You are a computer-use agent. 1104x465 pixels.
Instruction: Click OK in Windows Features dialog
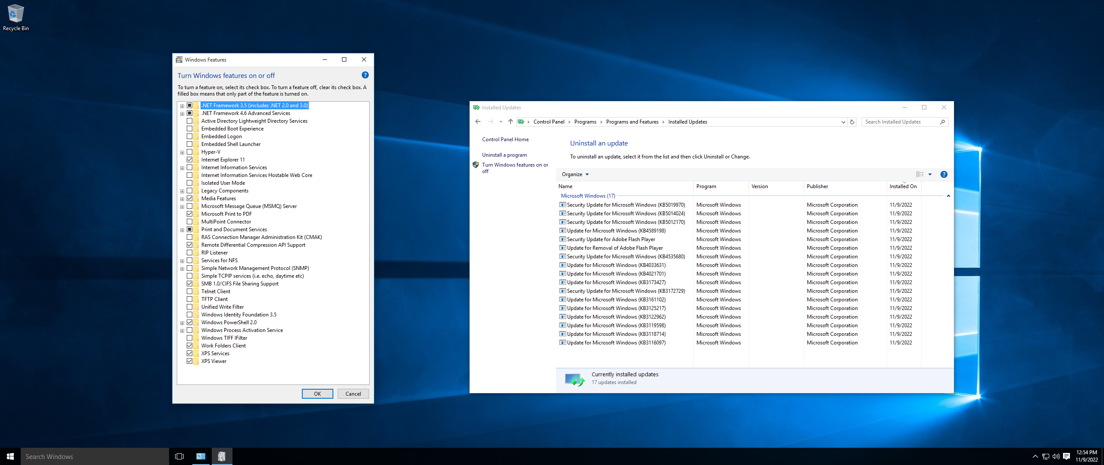point(317,394)
